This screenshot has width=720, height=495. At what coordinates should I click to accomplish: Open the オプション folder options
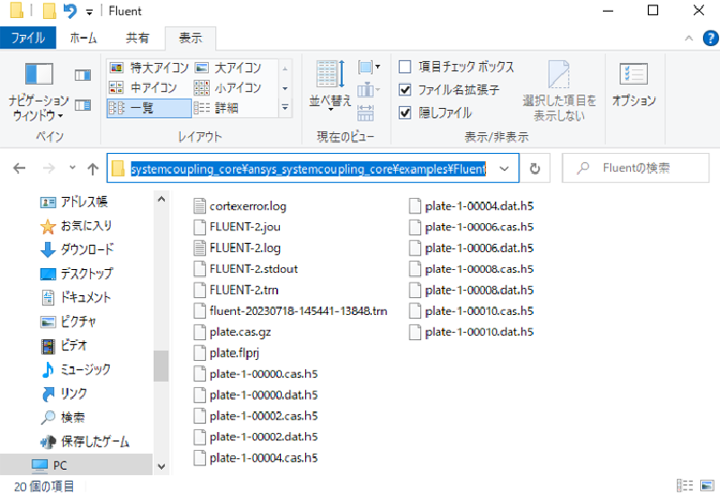pos(634,87)
